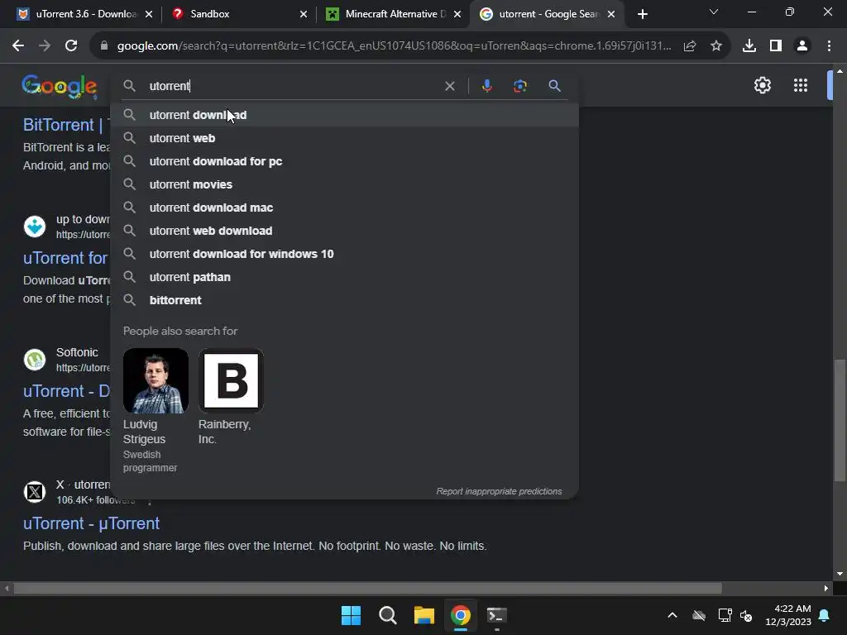This screenshot has height=635, width=847.
Task: Select suggestion 'utorrent web download'
Action: click(x=345, y=232)
